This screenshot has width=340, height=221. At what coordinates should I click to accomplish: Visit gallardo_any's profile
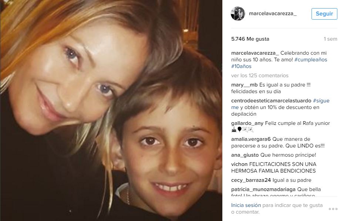(247, 123)
